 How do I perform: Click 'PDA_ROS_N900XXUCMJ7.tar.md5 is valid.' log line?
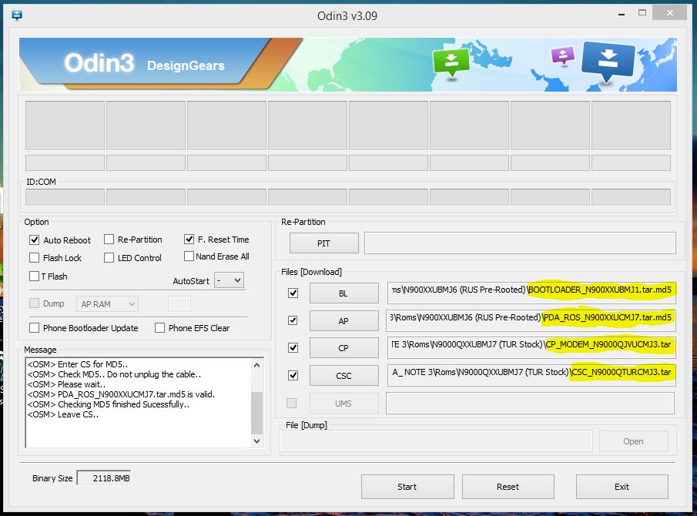(121, 394)
